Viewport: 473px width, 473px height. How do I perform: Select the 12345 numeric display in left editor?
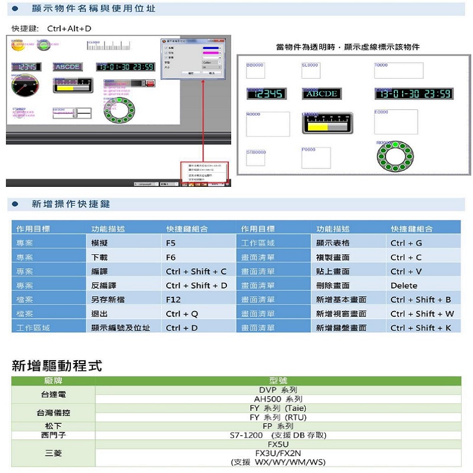(27, 67)
